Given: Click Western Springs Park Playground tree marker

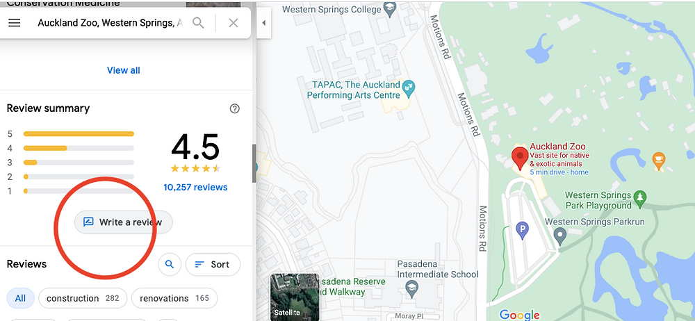Looking at the screenshot, I should point(640,198).
